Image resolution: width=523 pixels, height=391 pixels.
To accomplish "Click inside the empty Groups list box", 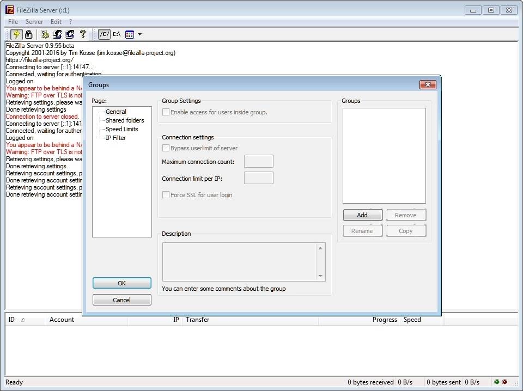I will [384, 156].
